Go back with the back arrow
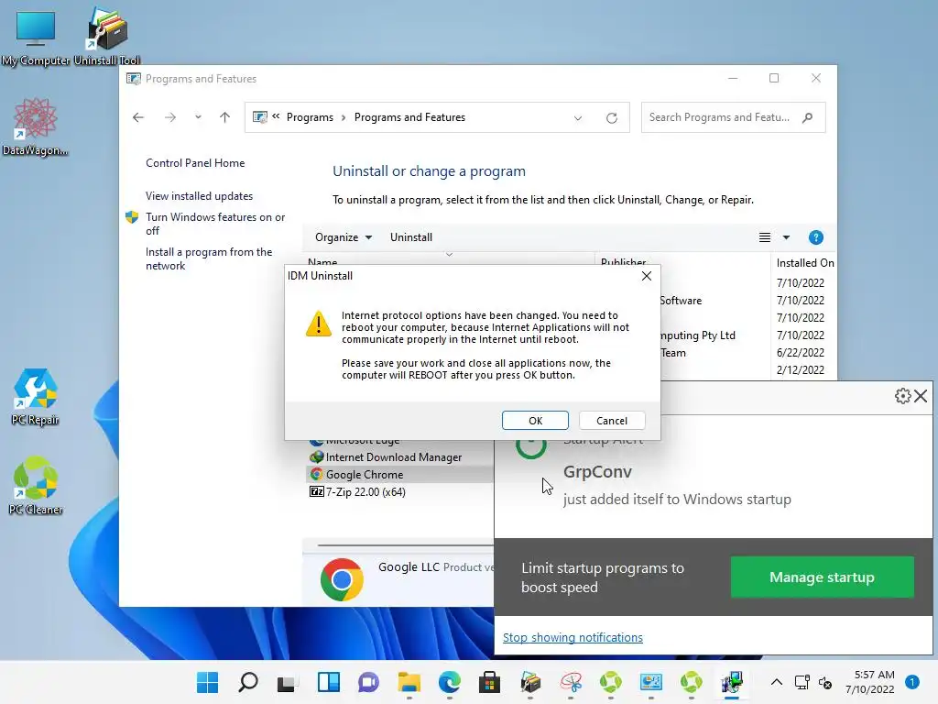This screenshot has height=704, width=938. click(138, 117)
